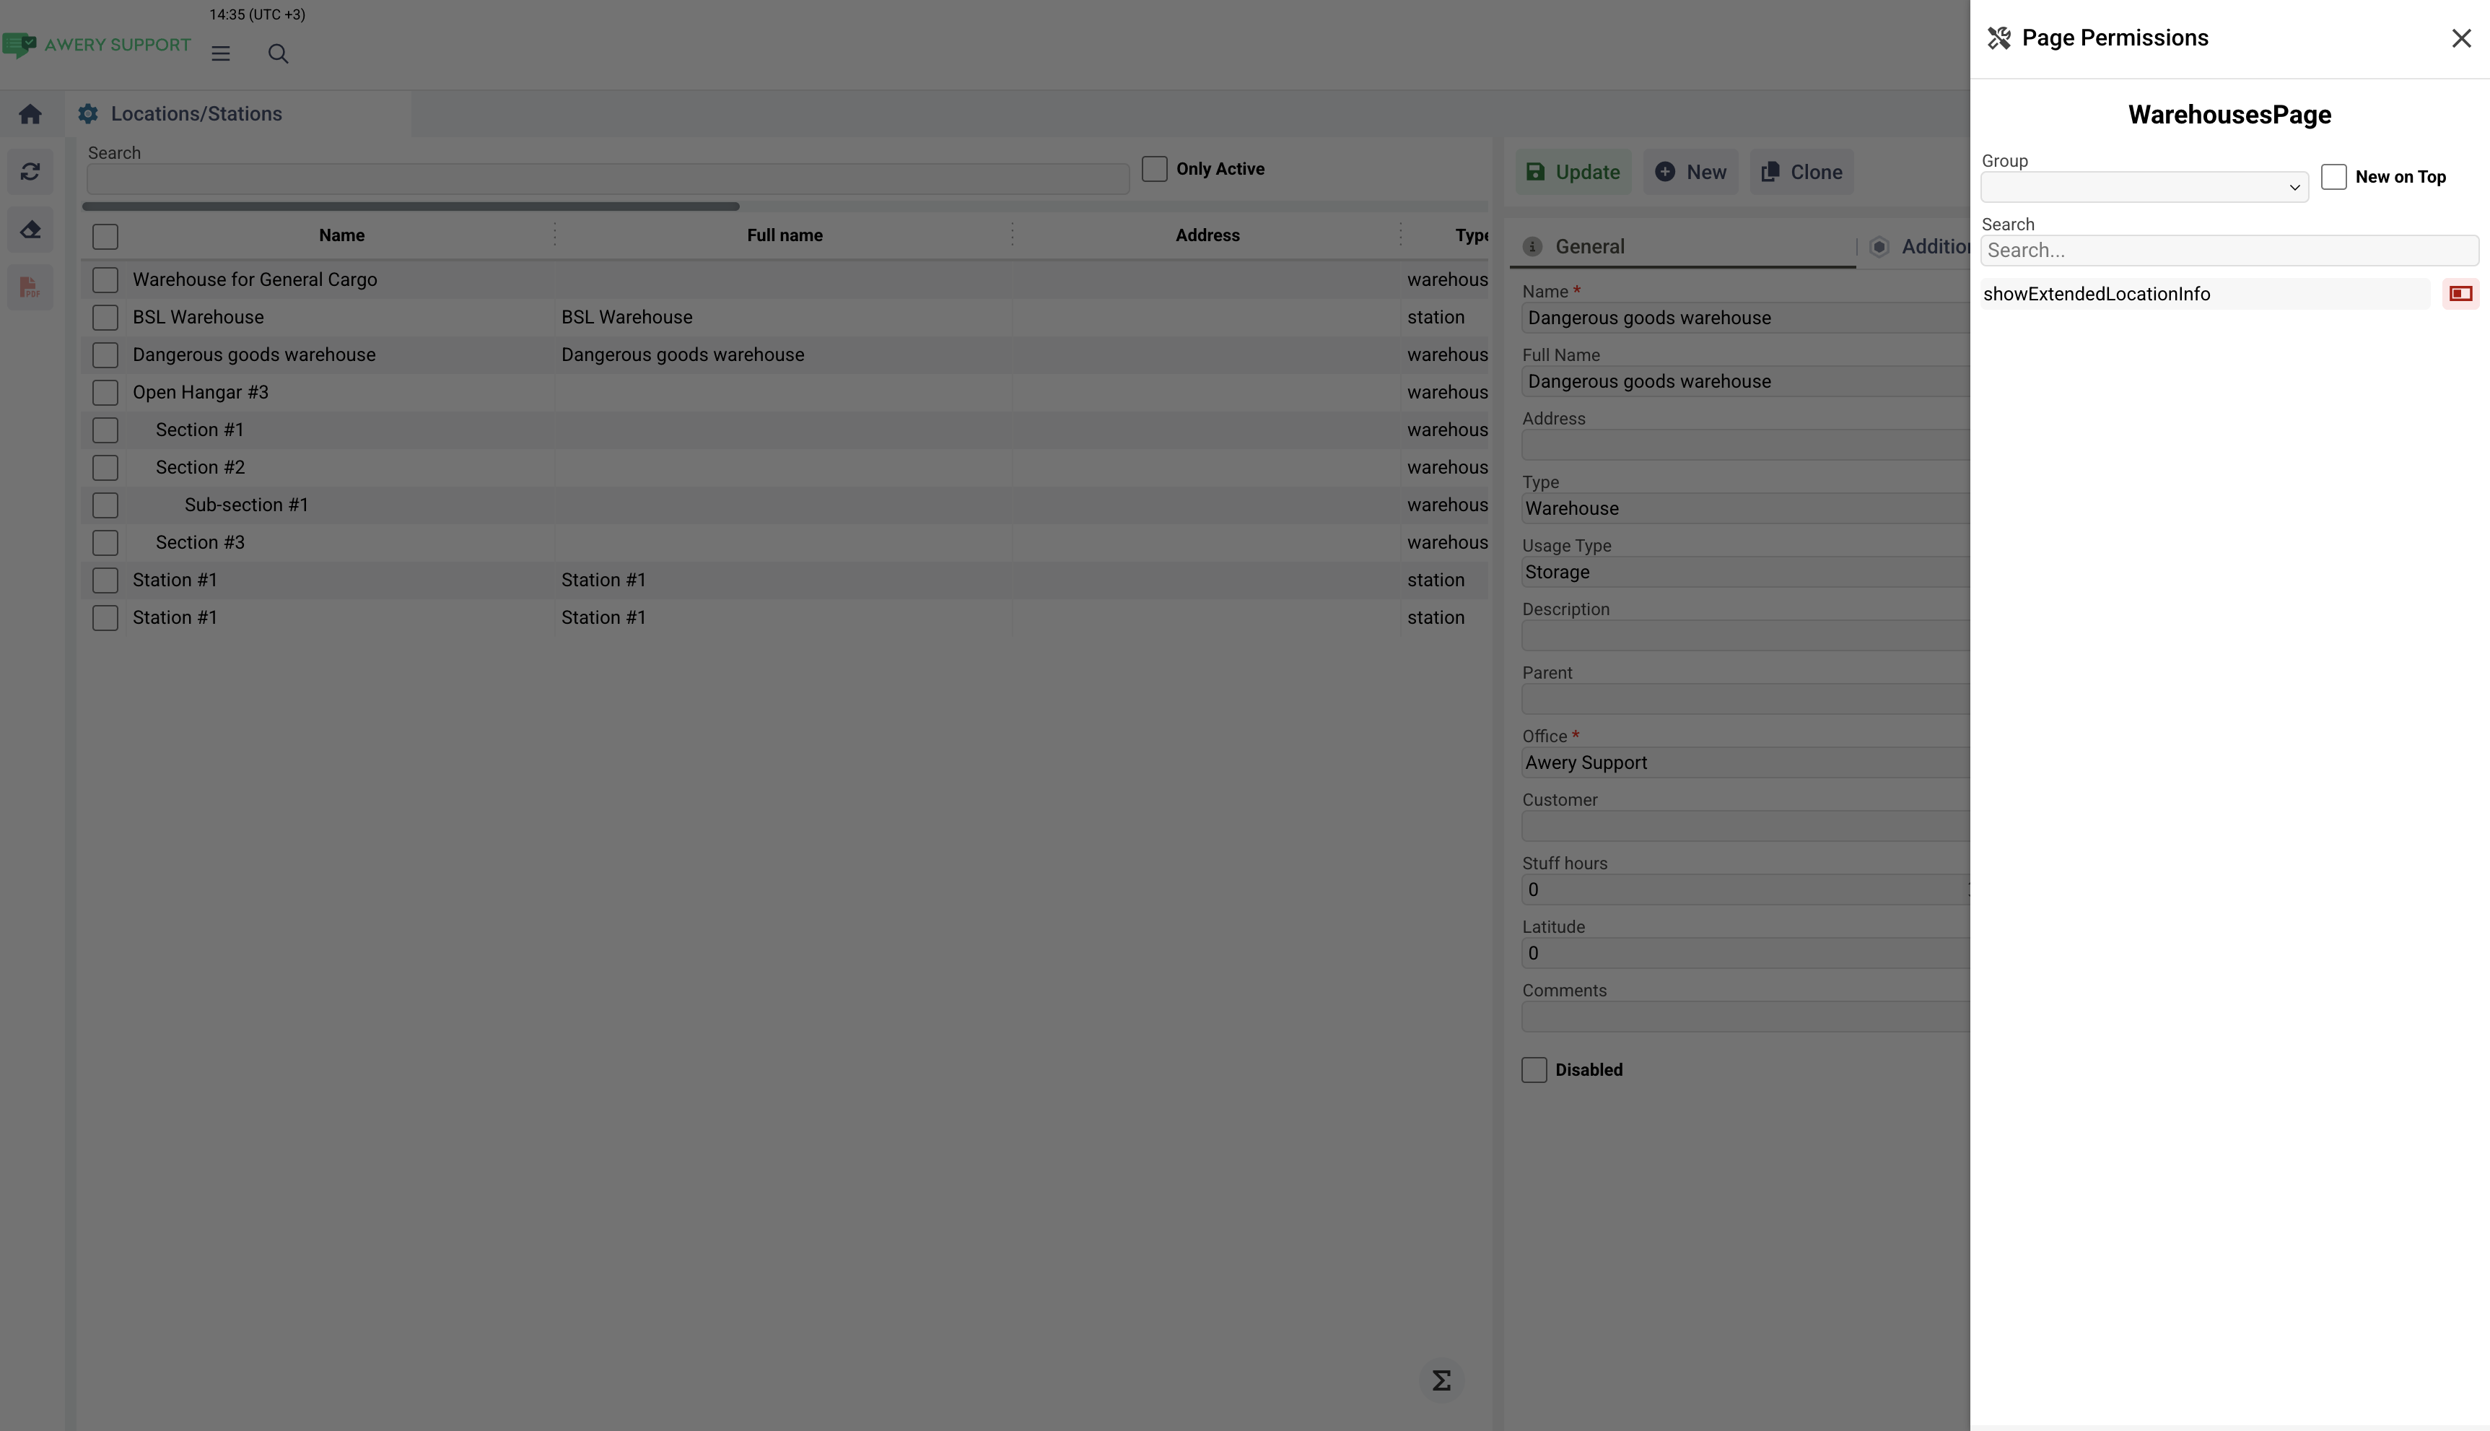The width and height of the screenshot is (2490, 1431).
Task: Open the Group dropdown
Action: pyautogui.click(x=2144, y=187)
